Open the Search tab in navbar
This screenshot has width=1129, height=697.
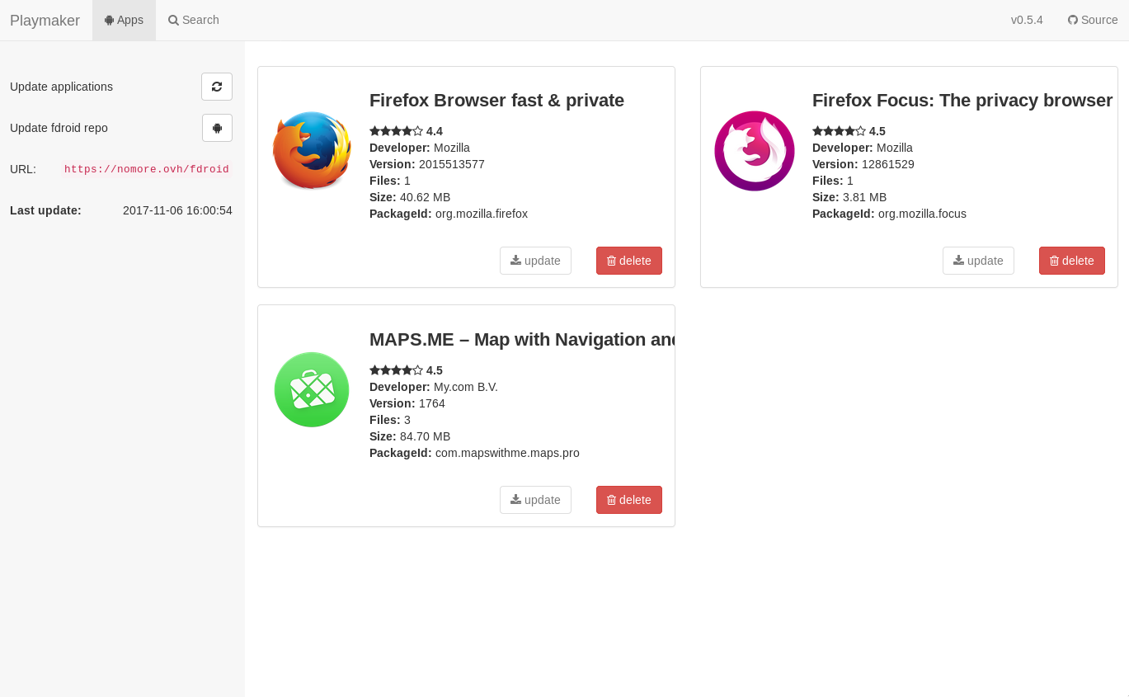tap(194, 20)
